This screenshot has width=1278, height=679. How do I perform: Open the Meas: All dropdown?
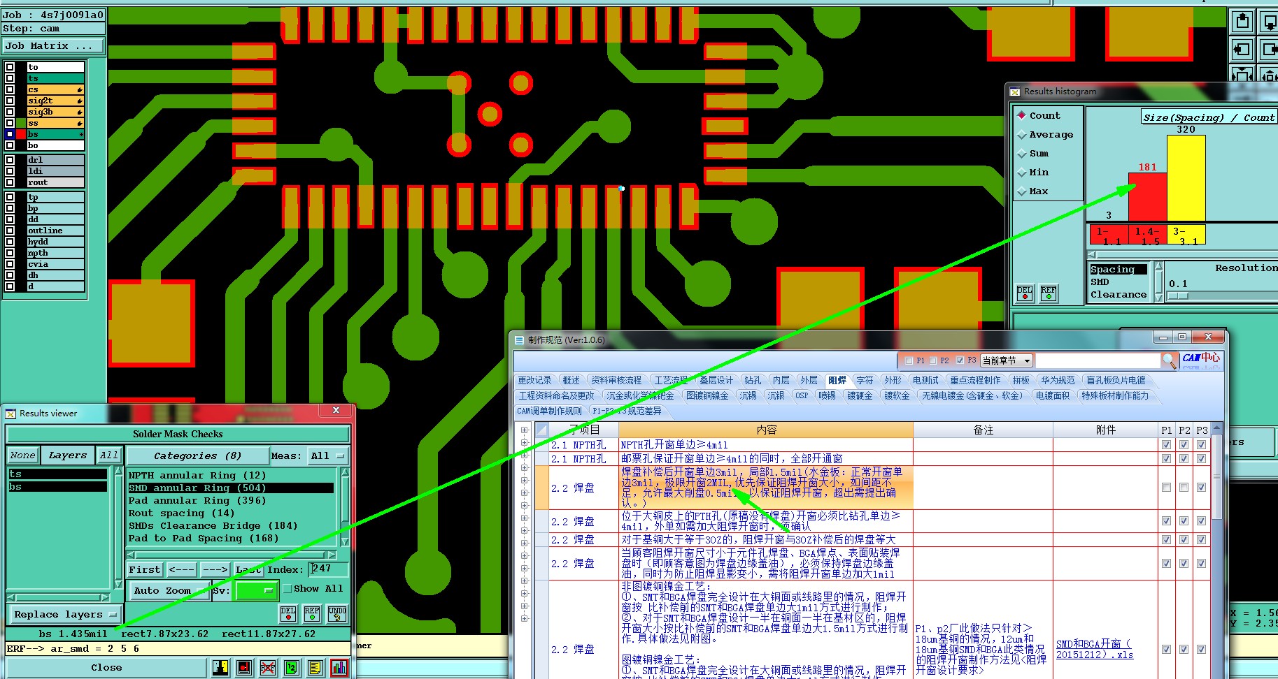coord(329,456)
